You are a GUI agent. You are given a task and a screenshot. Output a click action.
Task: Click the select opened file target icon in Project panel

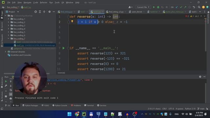(x=35, y=12)
